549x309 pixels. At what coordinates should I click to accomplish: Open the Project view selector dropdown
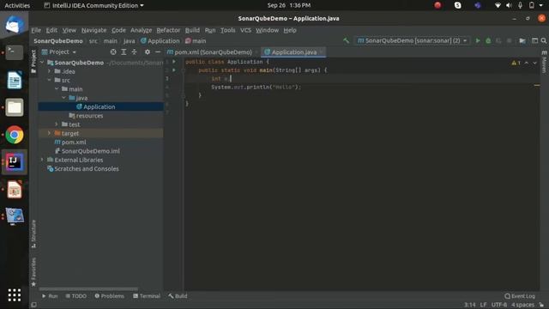59,51
